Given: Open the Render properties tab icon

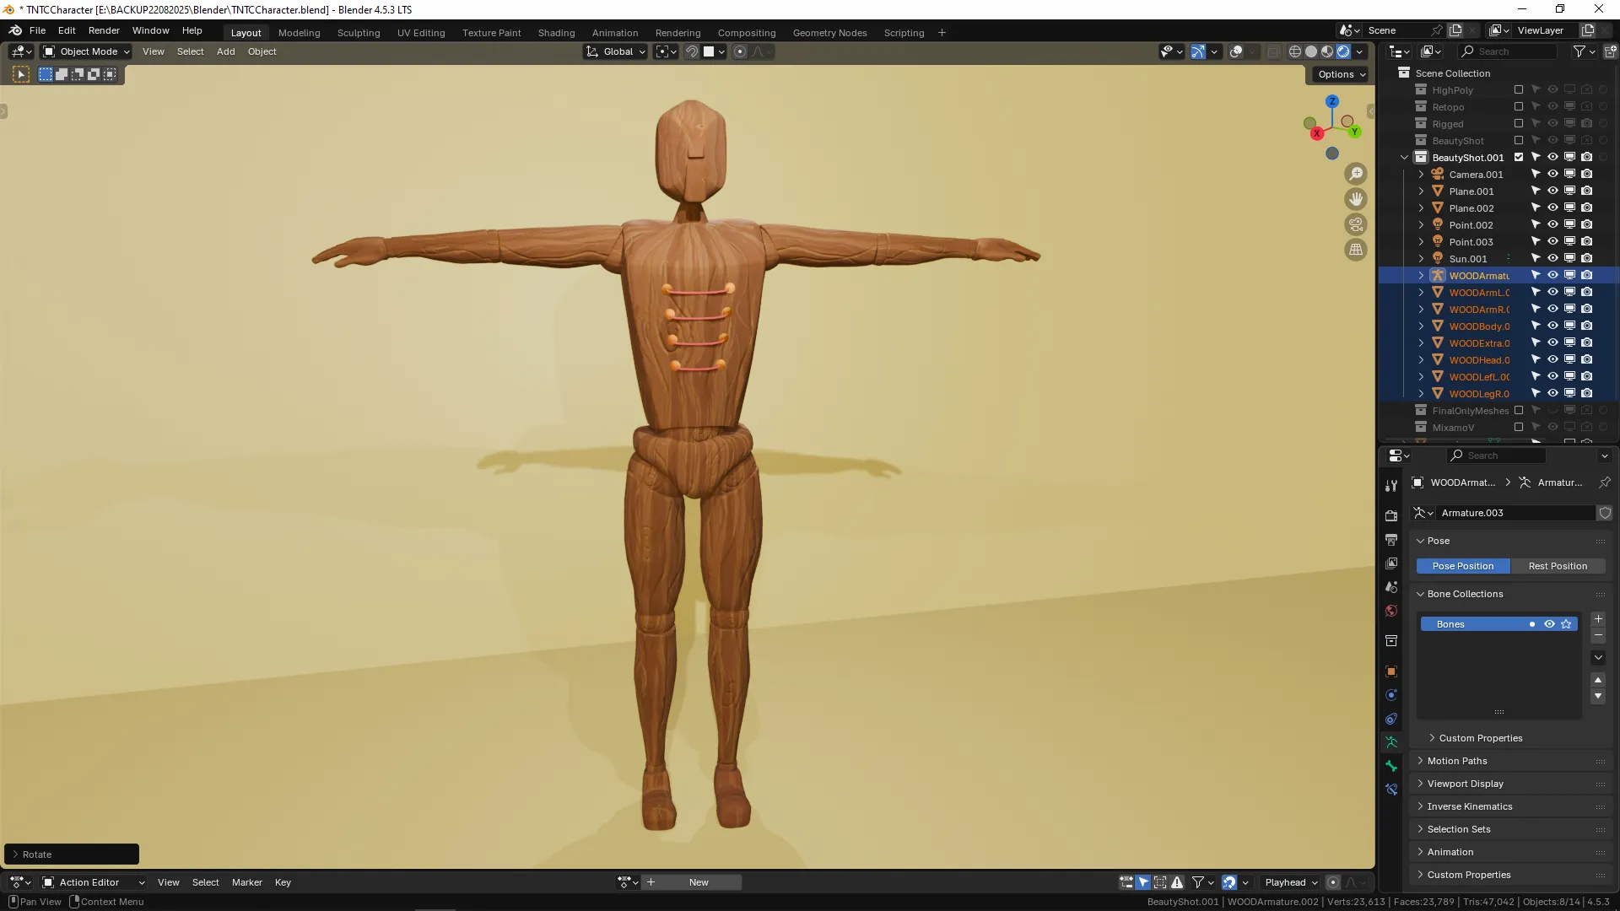Looking at the screenshot, I should click(1391, 515).
